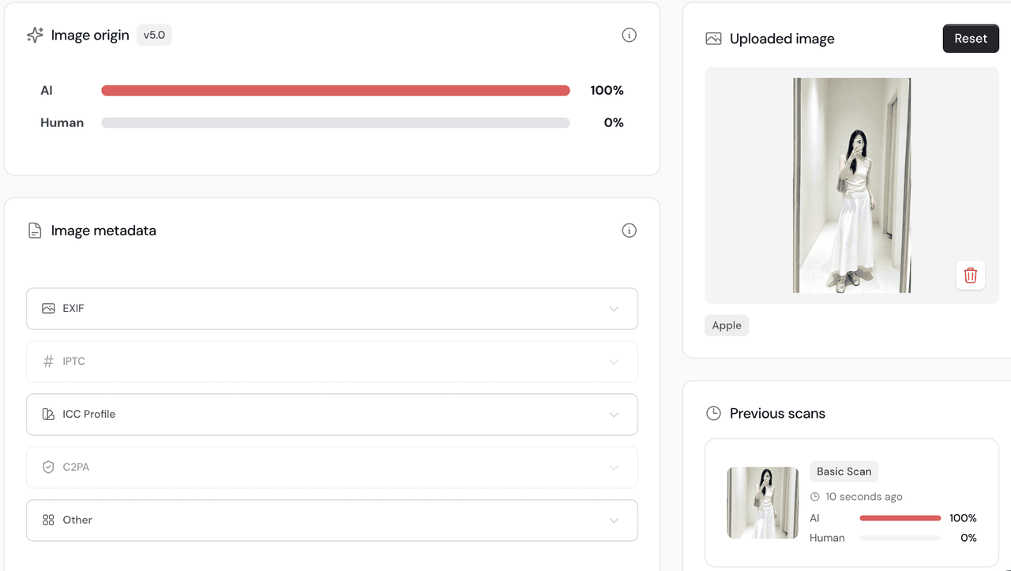The width and height of the screenshot is (1011, 571).
Task: Click the sparkle icon beside Image origin
Action: pos(35,35)
